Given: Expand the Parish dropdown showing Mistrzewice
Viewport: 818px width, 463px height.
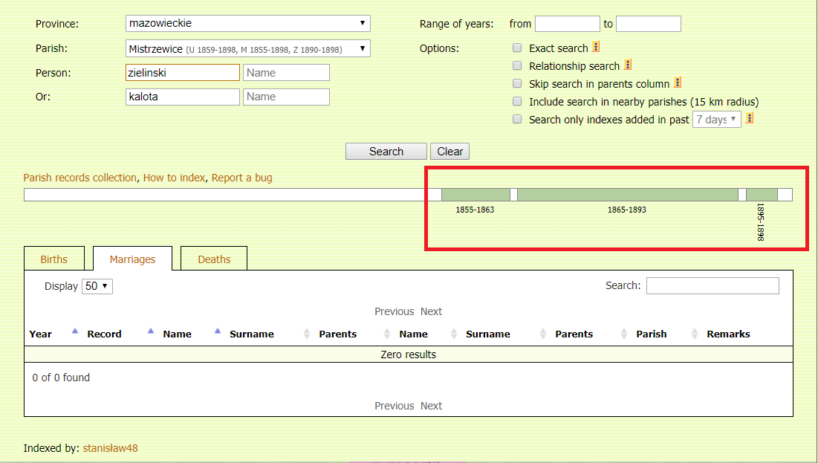Looking at the screenshot, I should click(x=248, y=49).
